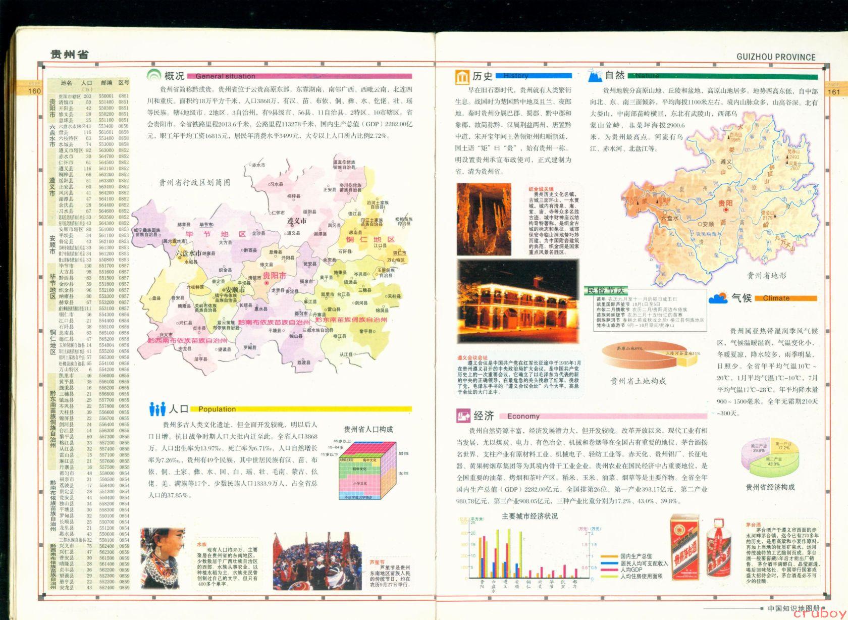Click the 地名 column header in the table
This screenshot has width=848, height=620.
click(67, 83)
